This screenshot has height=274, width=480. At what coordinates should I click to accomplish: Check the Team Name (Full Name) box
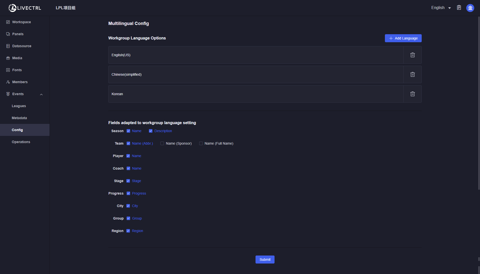click(x=201, y=143)
